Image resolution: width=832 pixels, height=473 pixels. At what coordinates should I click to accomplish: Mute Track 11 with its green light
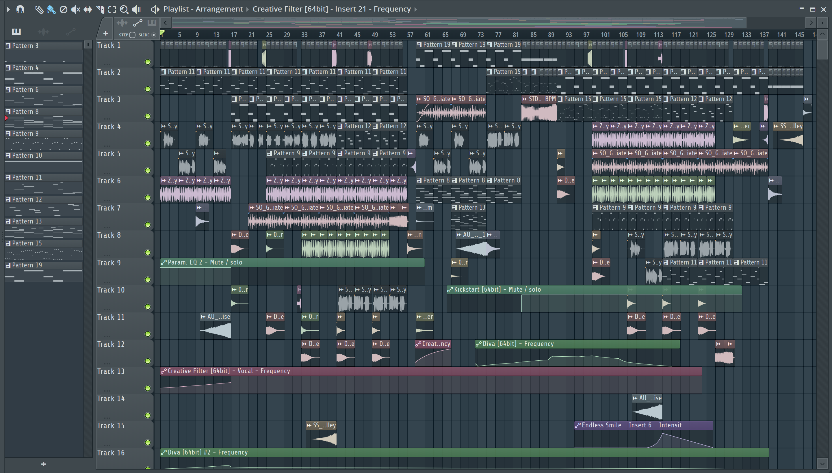148,334
